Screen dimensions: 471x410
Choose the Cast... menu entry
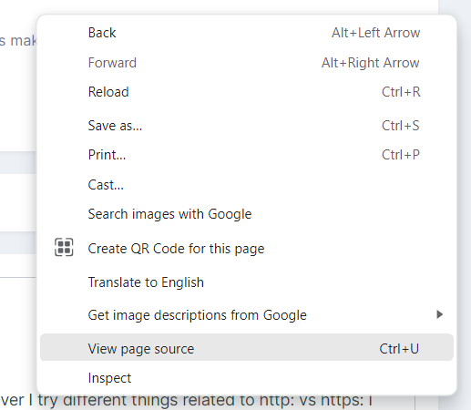point(247,185)
